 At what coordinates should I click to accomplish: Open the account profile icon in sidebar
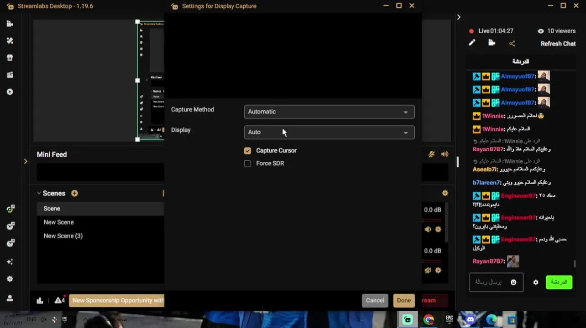[10, 298]
